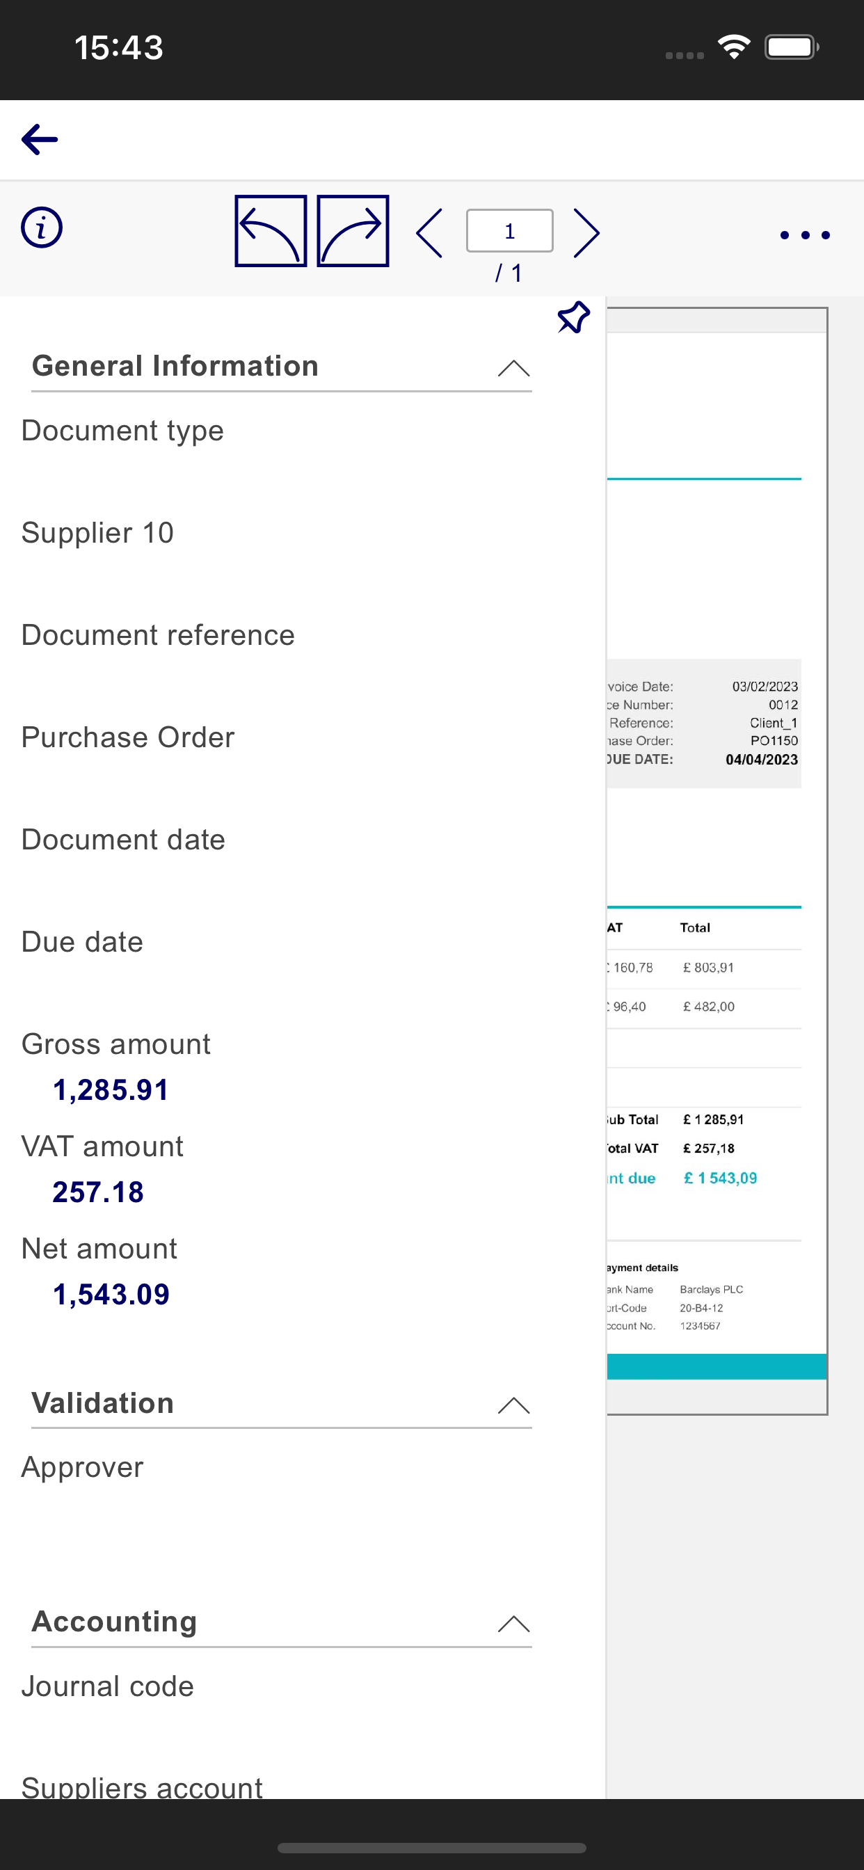
Task: Collapse the Accounting section
Action: [514, 1624]
